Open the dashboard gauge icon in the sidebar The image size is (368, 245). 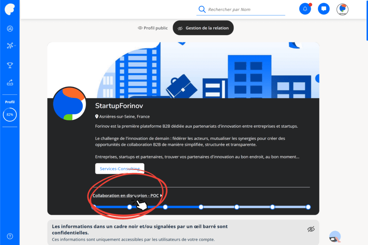10,29
